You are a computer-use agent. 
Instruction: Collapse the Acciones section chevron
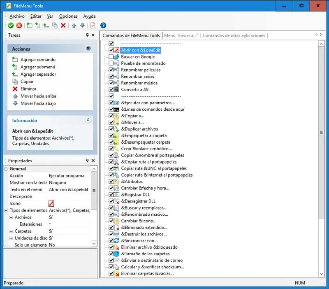click(x=88, y=48)
